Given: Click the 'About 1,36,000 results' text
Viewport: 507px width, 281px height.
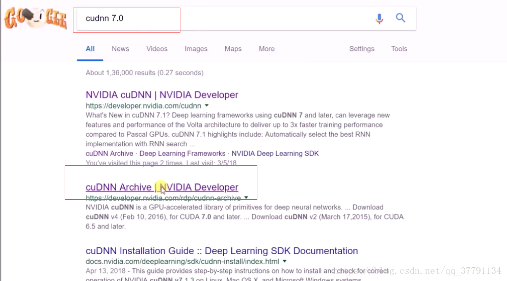Looking at the screenshot, I should point(145,73).
